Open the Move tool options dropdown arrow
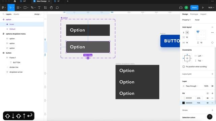The width and height of the screenshot is (216, 121). (13, 8)
